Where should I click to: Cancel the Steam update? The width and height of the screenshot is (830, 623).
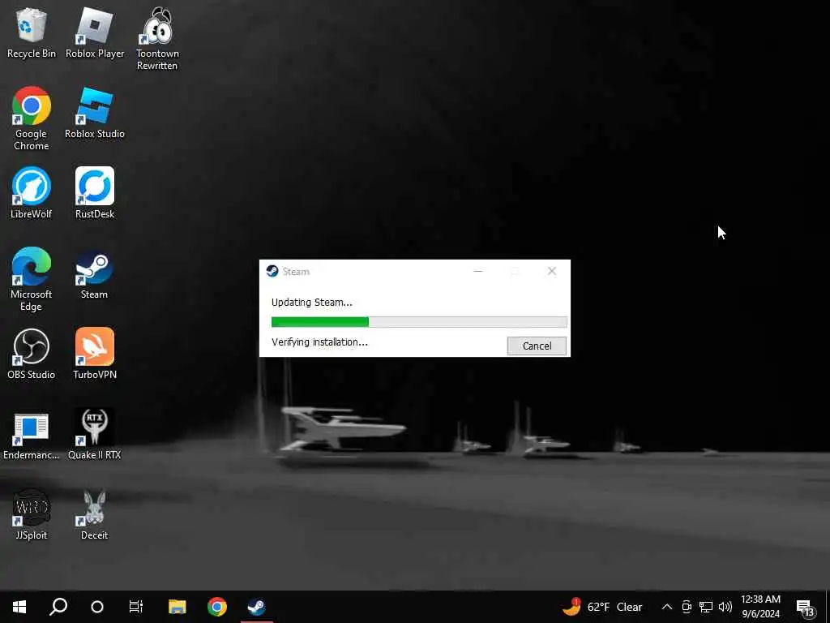click(x=537, y=346)
